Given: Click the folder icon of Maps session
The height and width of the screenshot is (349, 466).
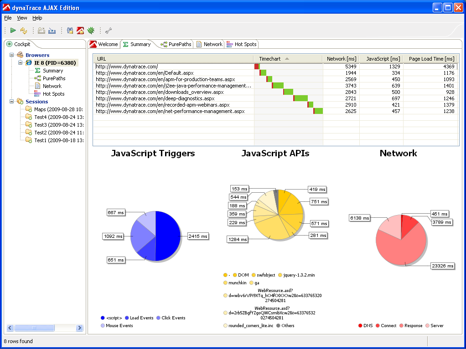Looking at the screenshot, I should pos(29,109).
